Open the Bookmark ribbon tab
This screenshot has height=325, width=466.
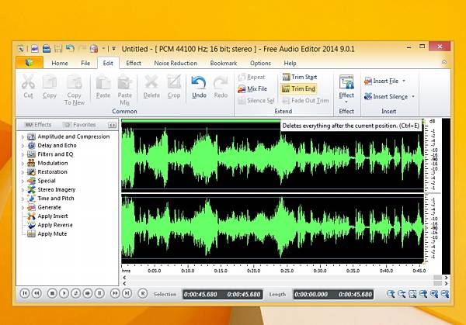pos(224,64)
